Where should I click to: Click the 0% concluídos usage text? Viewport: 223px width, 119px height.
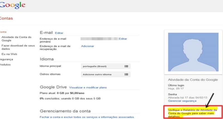coord(70,98)
